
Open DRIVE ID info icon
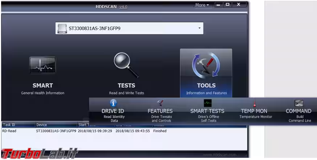(114, 103)
